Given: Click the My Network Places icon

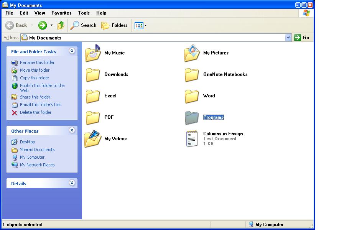Looking at the screenshot, I should [15, 165].
